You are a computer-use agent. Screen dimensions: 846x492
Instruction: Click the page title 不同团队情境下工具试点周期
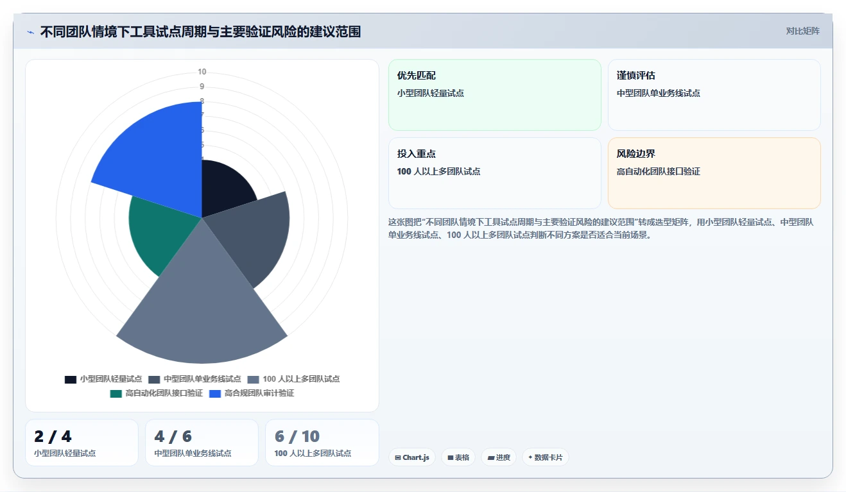tap(200, 31)
